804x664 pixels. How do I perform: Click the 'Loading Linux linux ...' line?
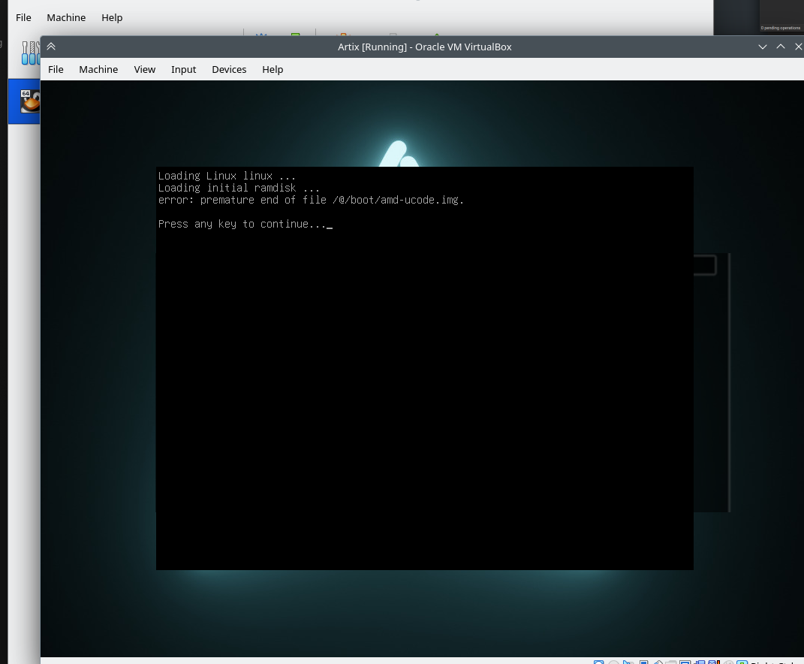coord(227,176)
